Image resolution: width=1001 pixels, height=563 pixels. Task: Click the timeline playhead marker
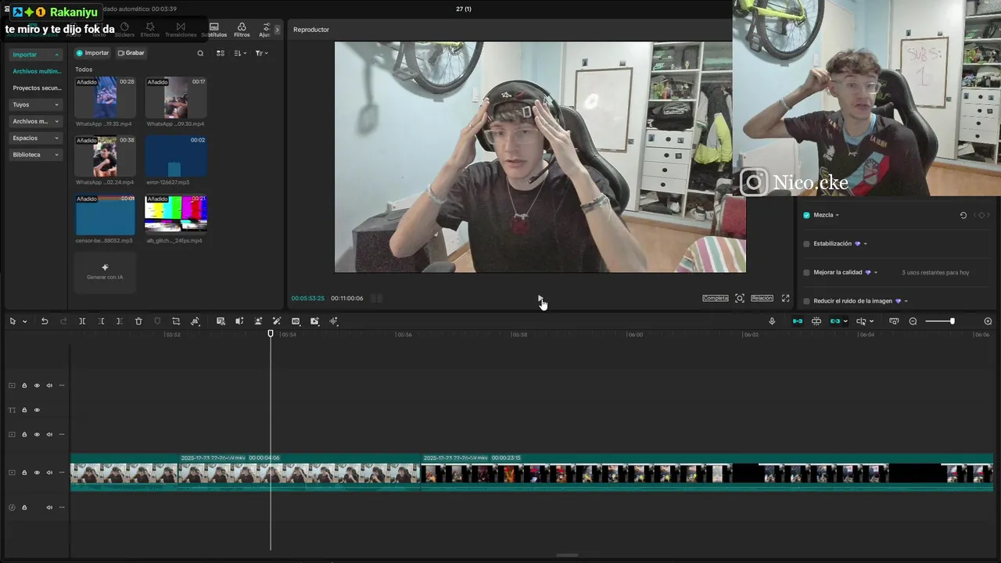(x=271, y=334)
